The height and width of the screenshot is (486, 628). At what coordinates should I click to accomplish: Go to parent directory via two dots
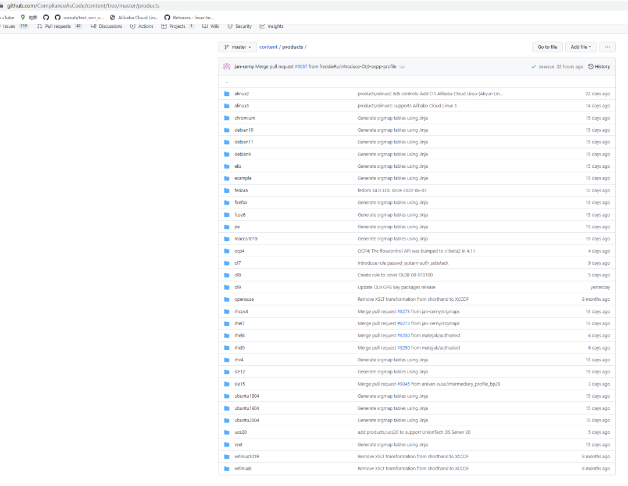pyautogui.click(x=227, y=82)
